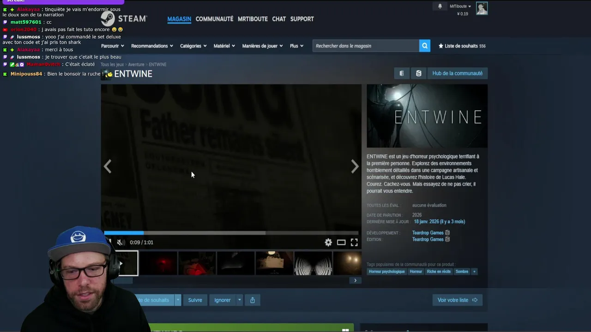Click database icon next to publisher name
Viewport: 591px width, 332px height.
(447, 239)
